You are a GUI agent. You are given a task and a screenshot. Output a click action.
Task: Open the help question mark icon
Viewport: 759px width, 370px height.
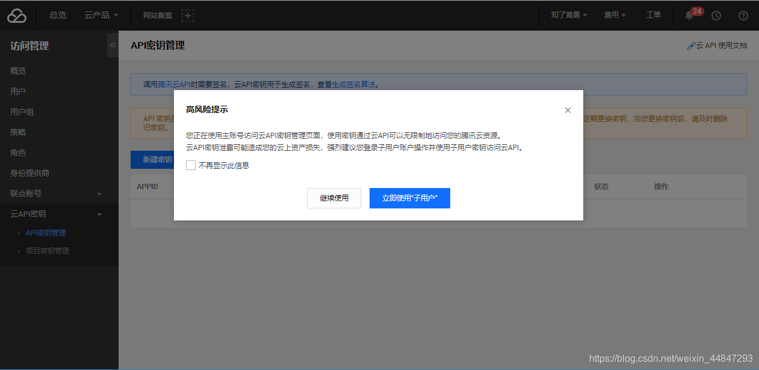pos(743,16)
